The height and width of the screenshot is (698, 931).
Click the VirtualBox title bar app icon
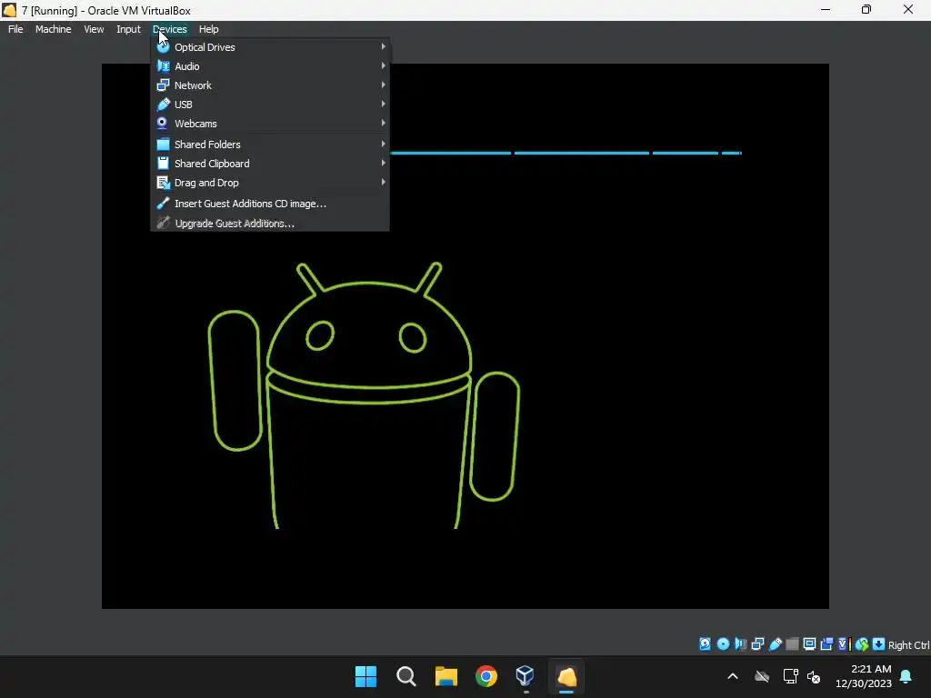[9, 10]
